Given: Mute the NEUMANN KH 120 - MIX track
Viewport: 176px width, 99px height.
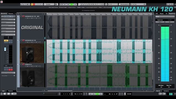Looking at the screenshot, I should tap(21, 16).
